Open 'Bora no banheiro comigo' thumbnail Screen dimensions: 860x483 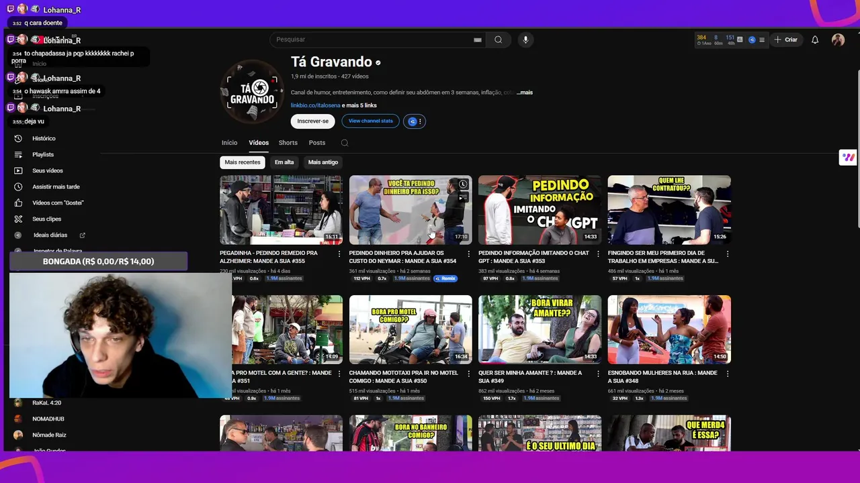[411, 433]
